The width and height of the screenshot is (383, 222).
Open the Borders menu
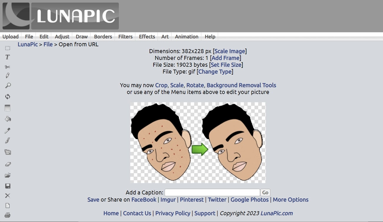tap(103, 36)
